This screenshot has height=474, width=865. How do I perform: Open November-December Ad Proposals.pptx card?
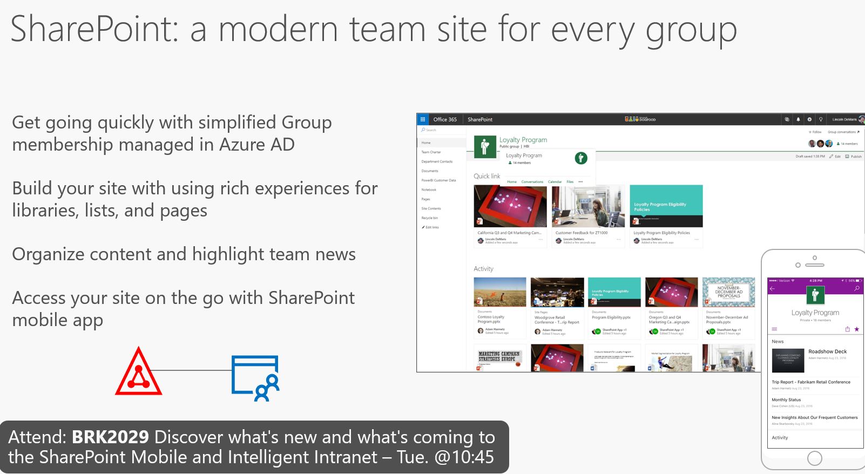click(x=729, y=307)
